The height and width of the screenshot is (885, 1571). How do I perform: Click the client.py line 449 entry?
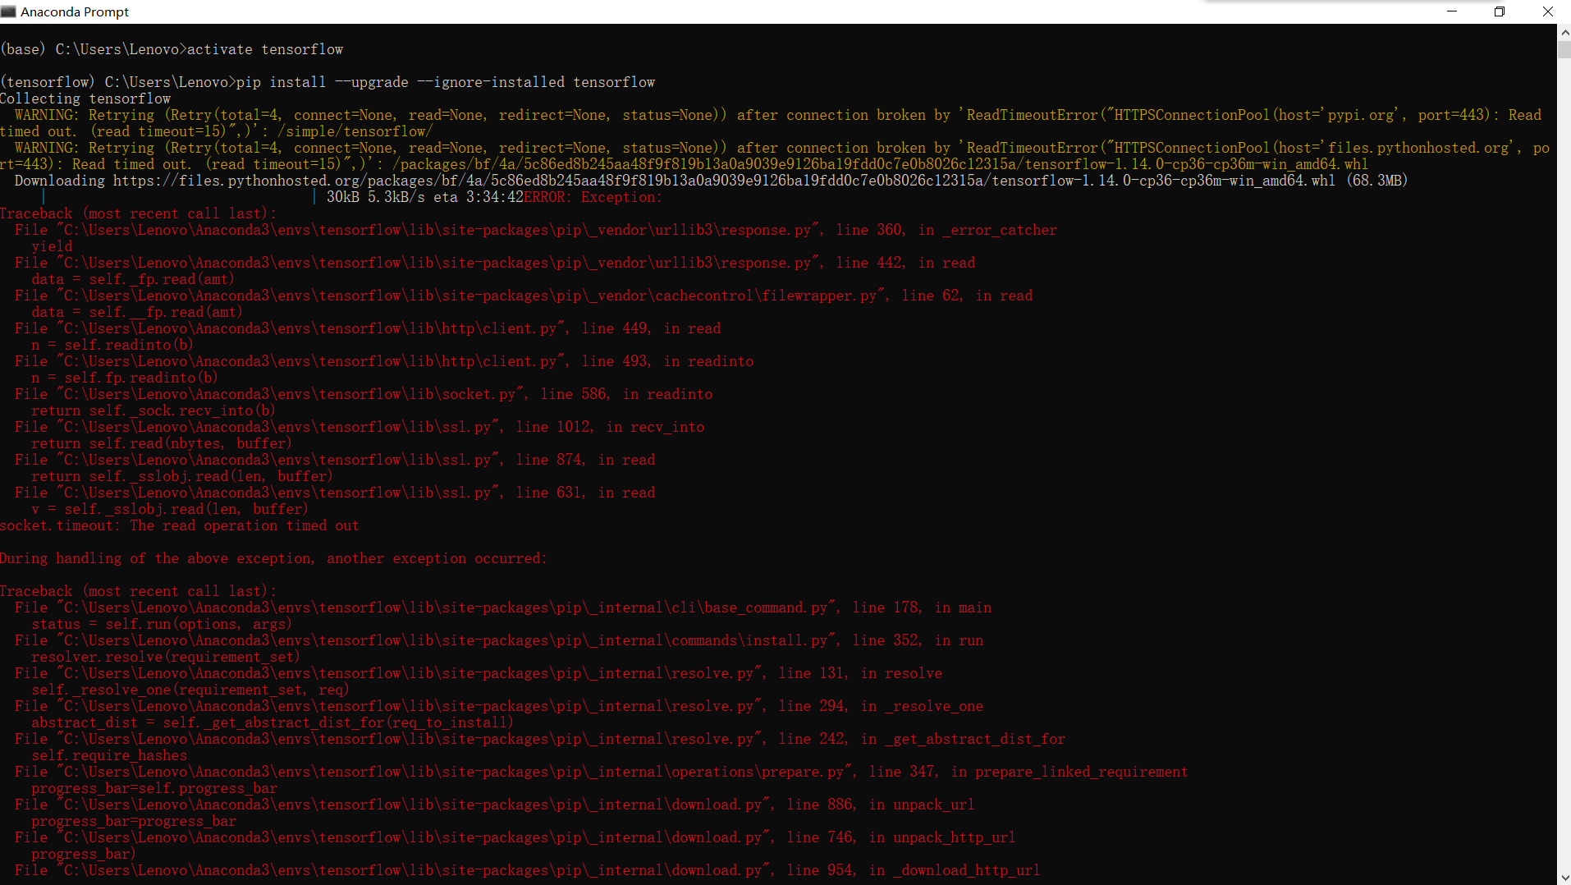368,328
